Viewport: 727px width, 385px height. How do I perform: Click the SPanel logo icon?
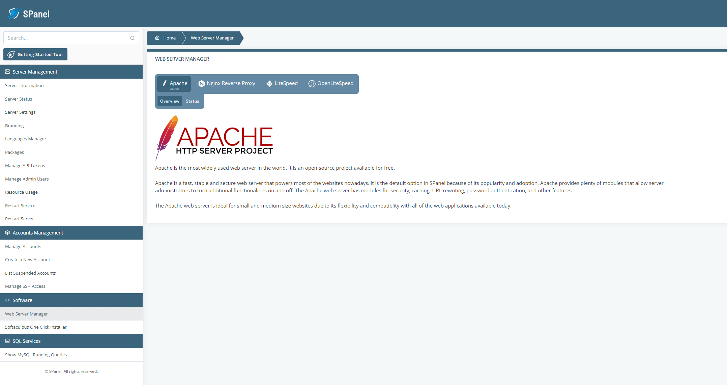tap(14, 13)
